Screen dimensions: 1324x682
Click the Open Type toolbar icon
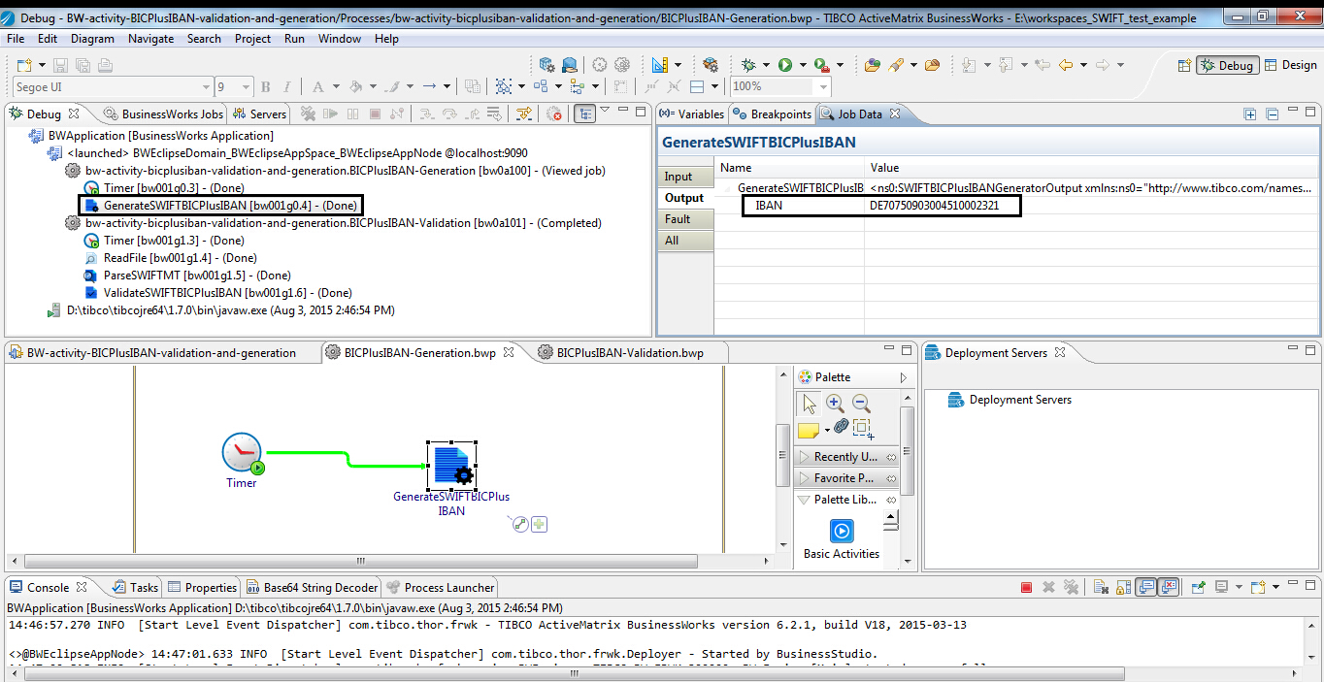coord(873,65)
